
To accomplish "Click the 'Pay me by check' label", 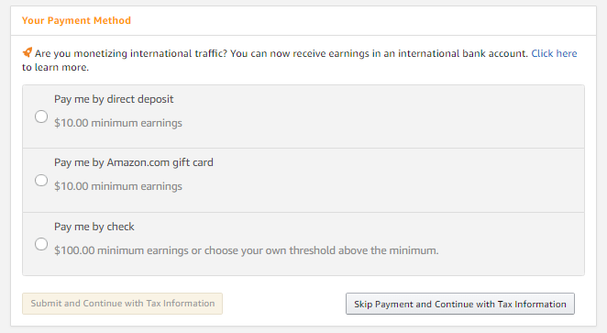I will coord(94,227).
